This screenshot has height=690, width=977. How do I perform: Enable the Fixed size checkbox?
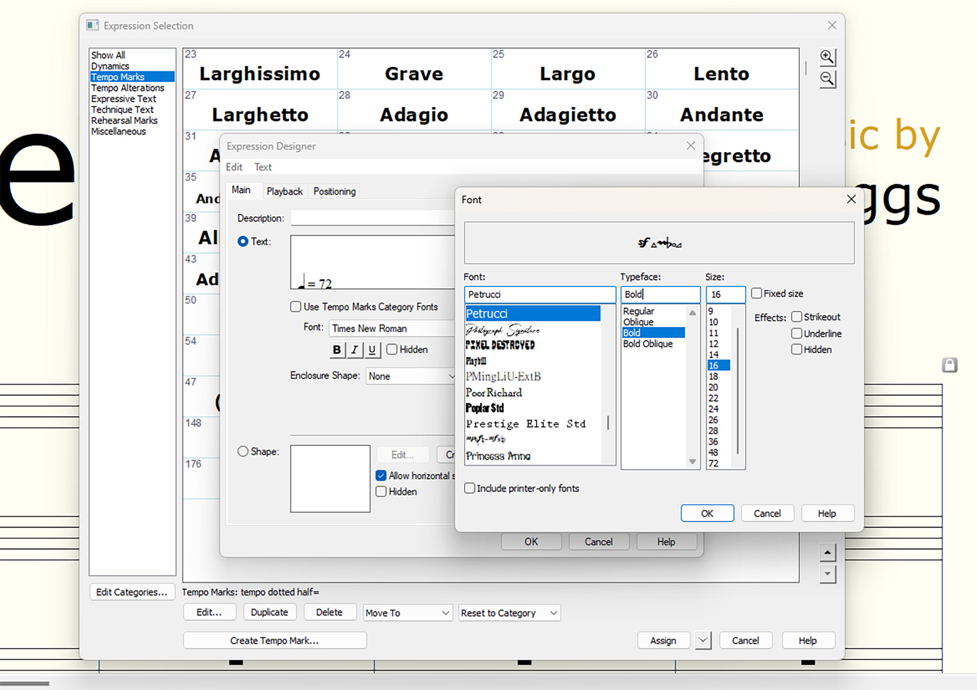[x=757, y=294]
